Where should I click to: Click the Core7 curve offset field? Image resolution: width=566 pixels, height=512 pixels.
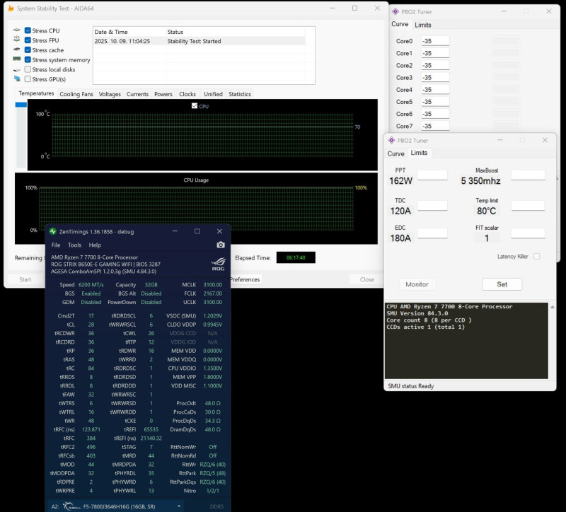point(435,126)
